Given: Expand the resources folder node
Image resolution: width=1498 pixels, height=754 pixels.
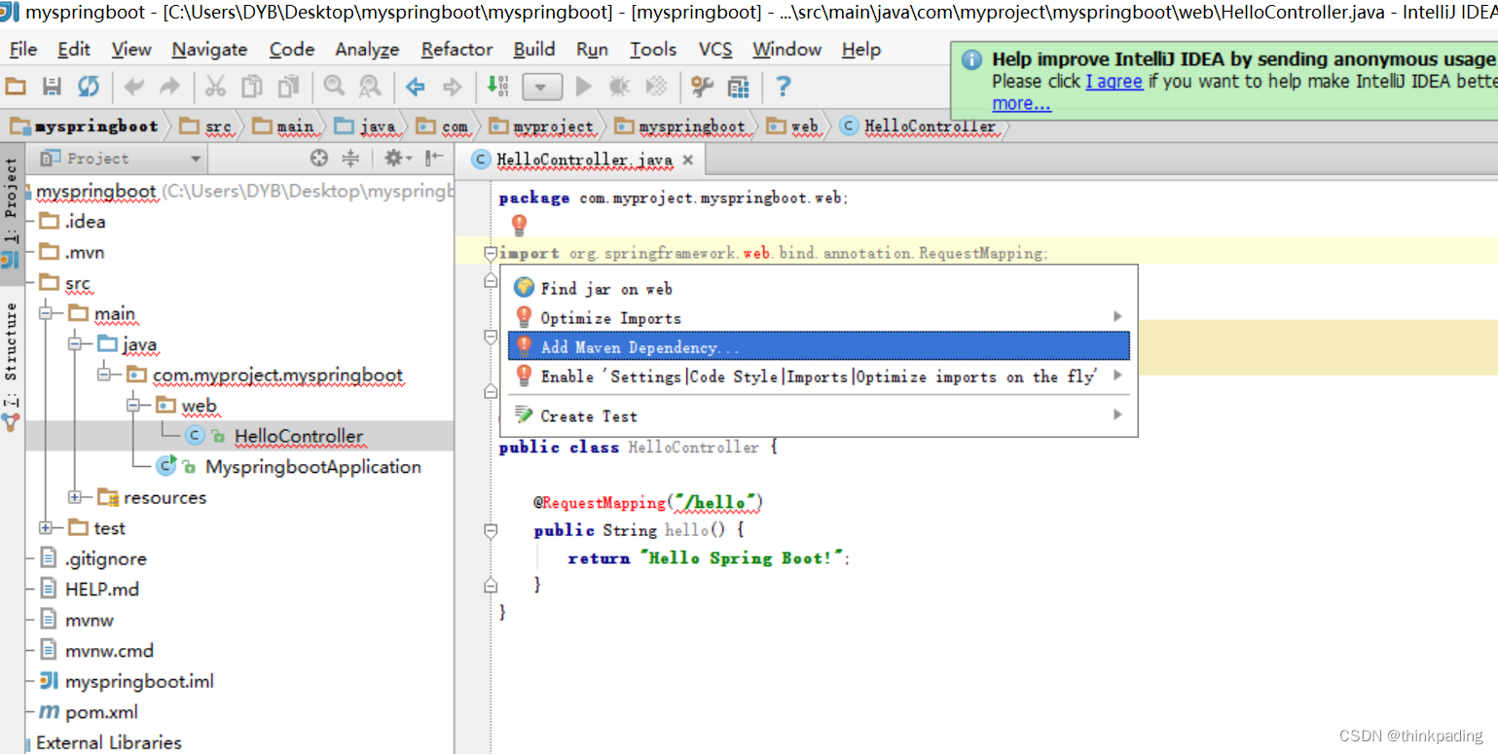Looking at the screenshot, I should [75, 497].
